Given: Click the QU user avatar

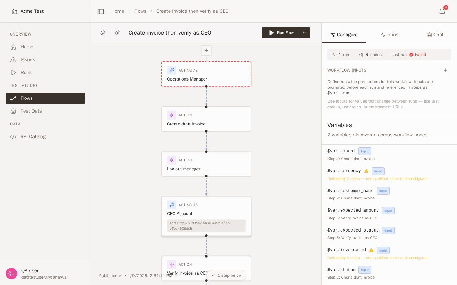Looking at the screenshot, I should point(11,274).
